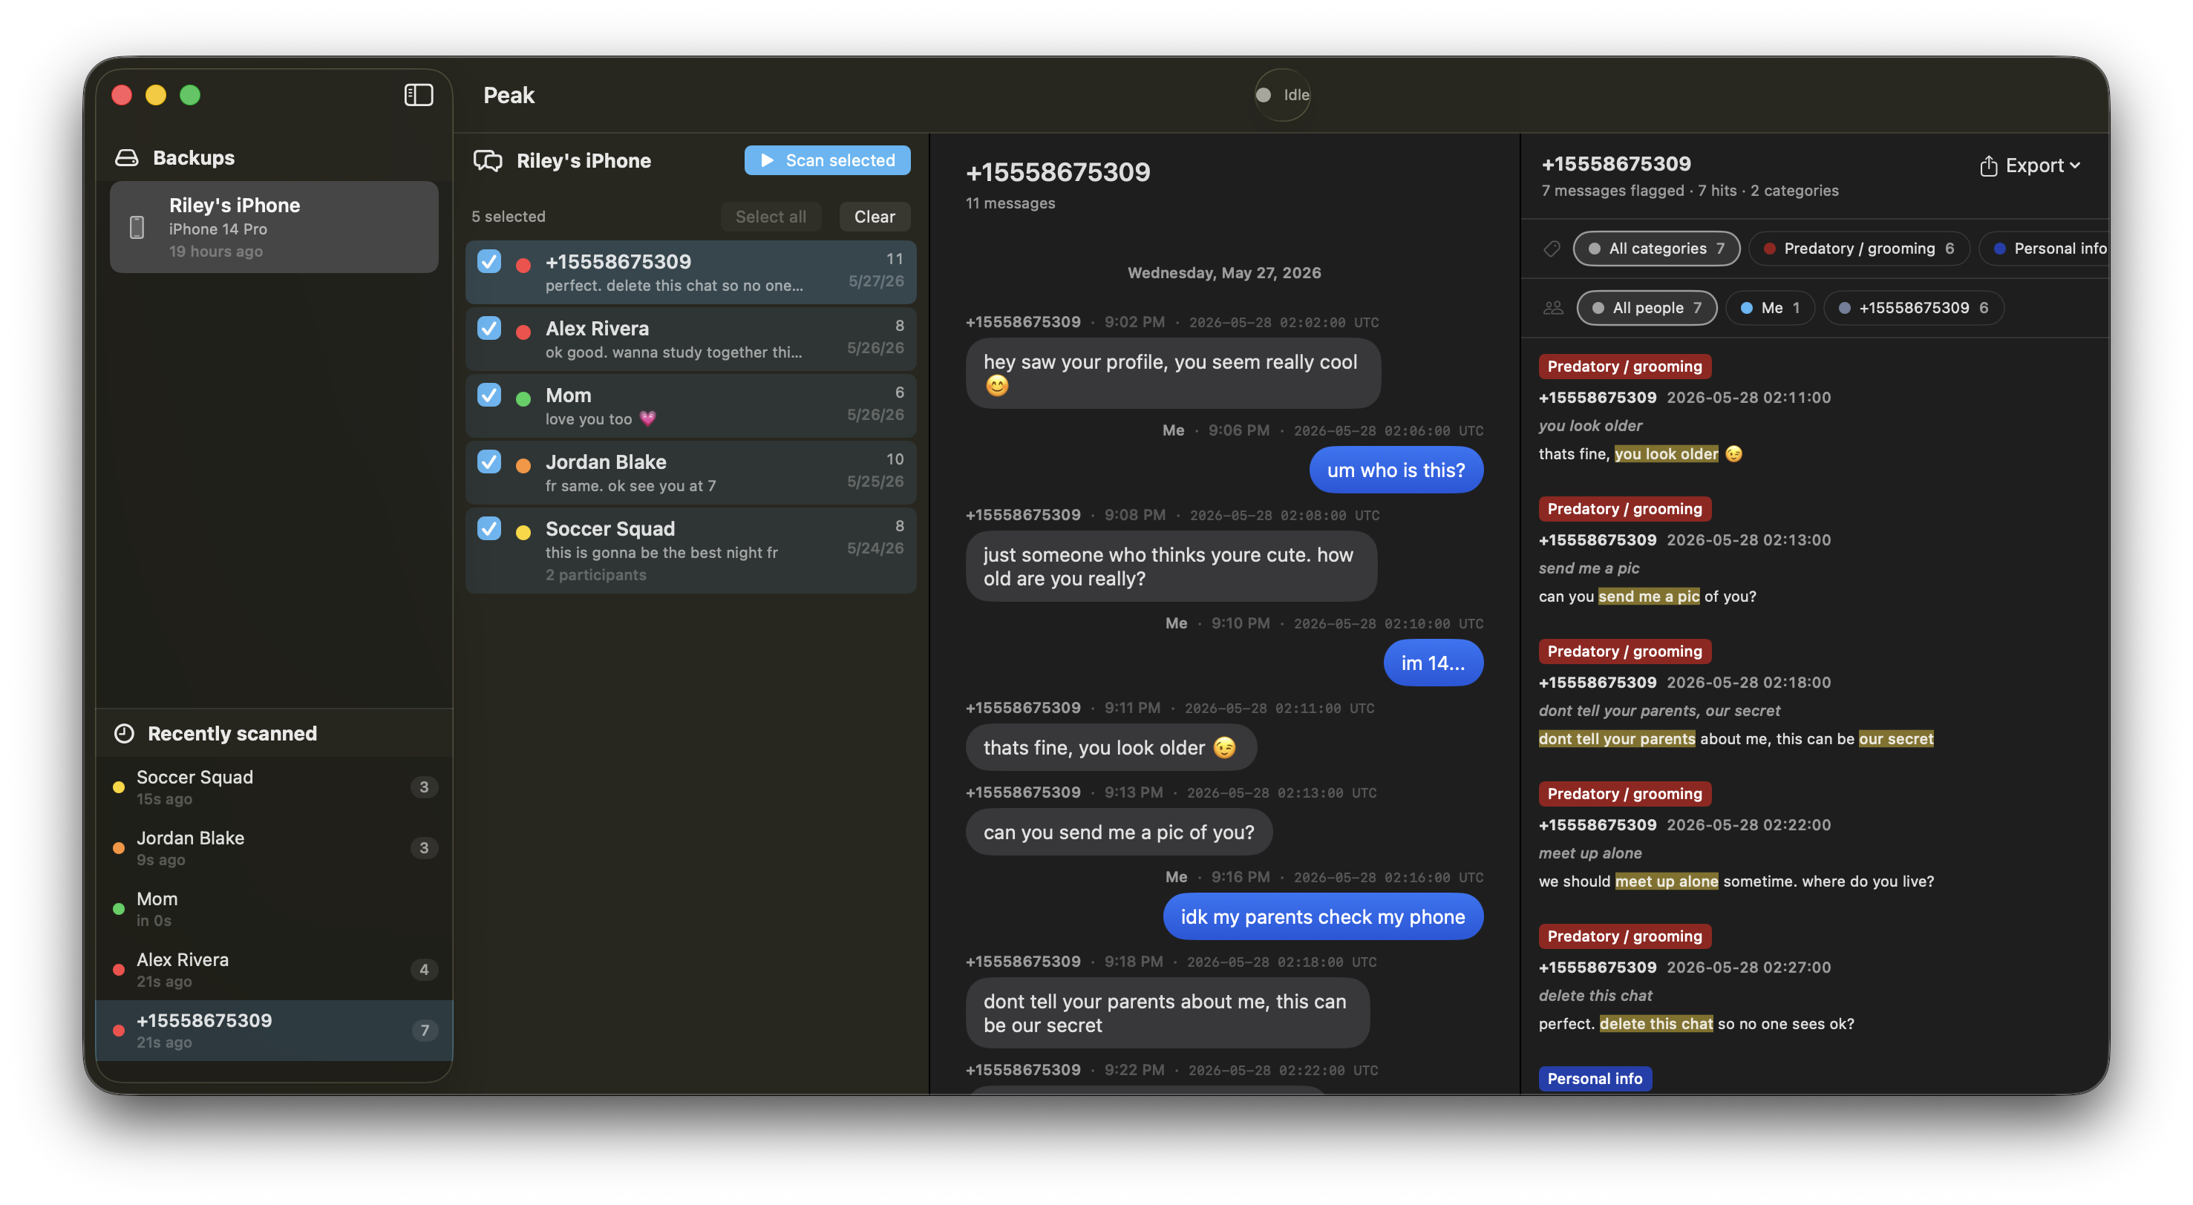This screenshot has height=1205, width=2193.
Task: Click the highlighted 'send me a pic' hit
Action: (x=1648, y=597)
